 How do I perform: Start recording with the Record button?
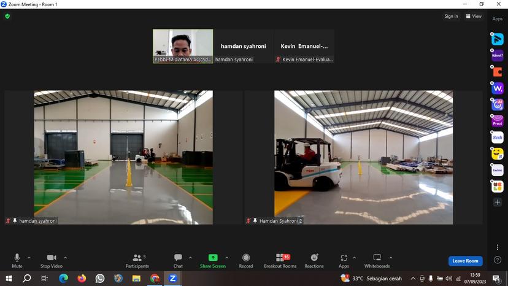coord(246,261)
